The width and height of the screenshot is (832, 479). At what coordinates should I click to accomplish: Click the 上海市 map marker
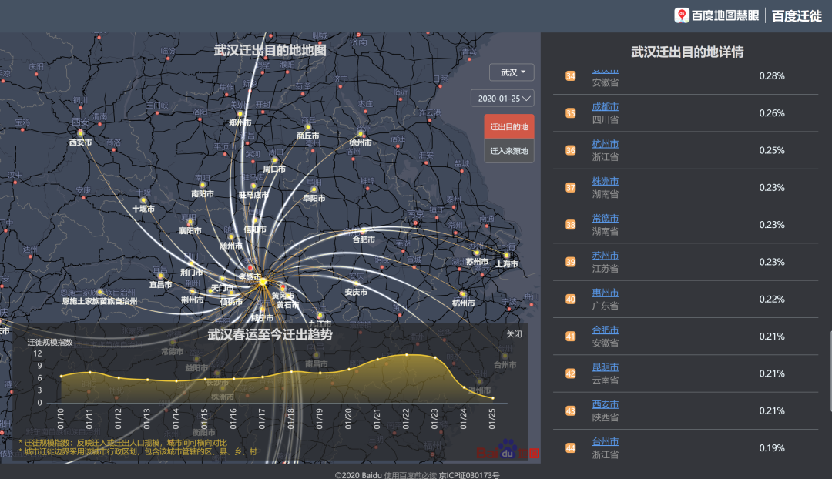[x=506, y=255]
